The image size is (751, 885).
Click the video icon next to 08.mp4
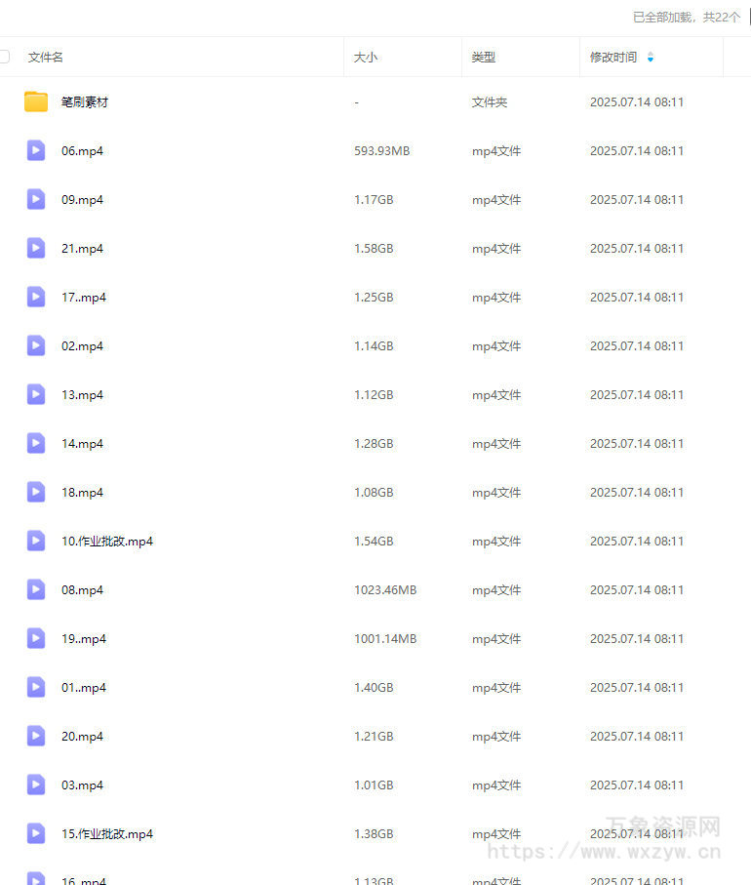[x=36, y=589]
